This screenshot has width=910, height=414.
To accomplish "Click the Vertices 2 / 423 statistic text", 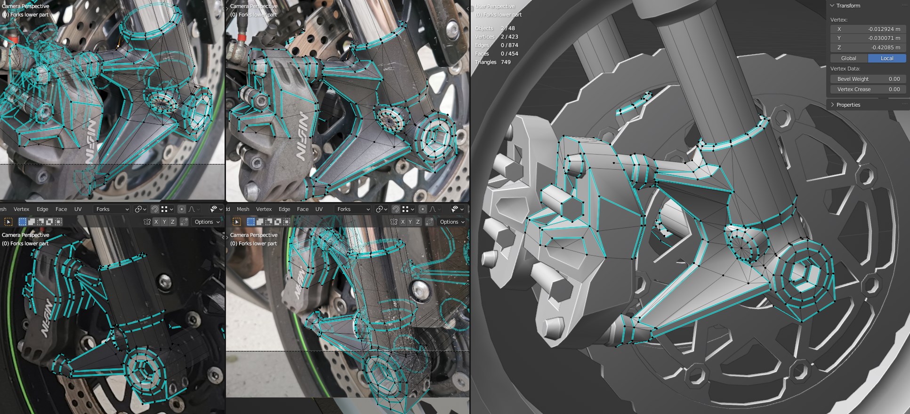I will click(x=497, y=37).
